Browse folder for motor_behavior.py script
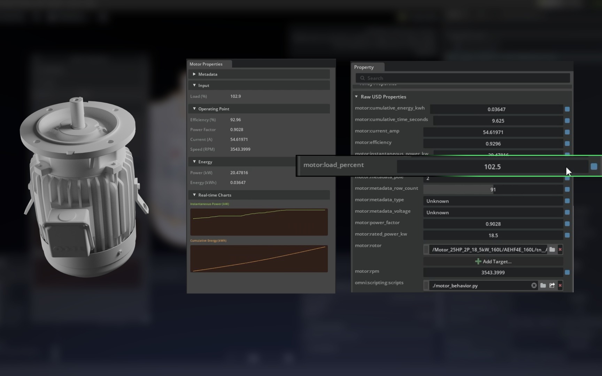This screenshot has width=602, height=376. [x=543, y=285]
